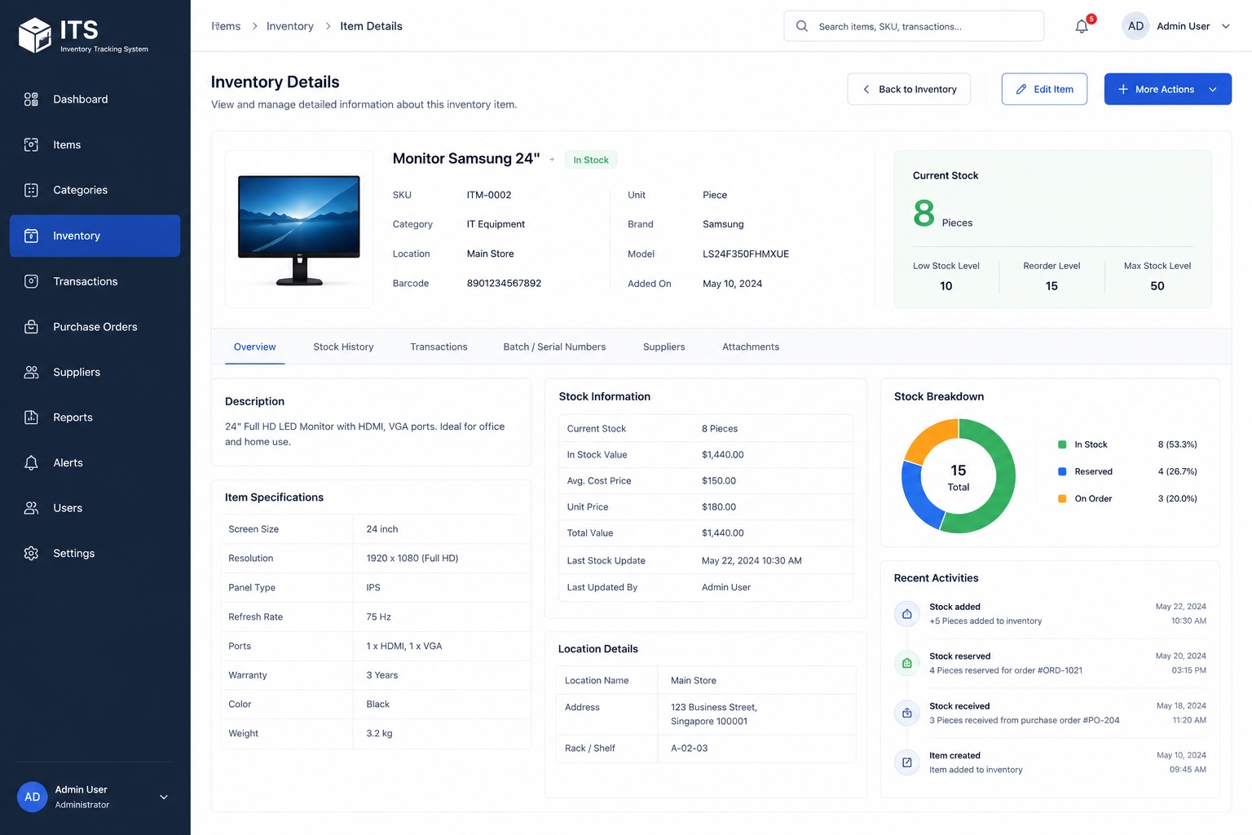Open the Suppliers tab
Viewport: 1252px width, 835px height.
[x=663, y=347]
